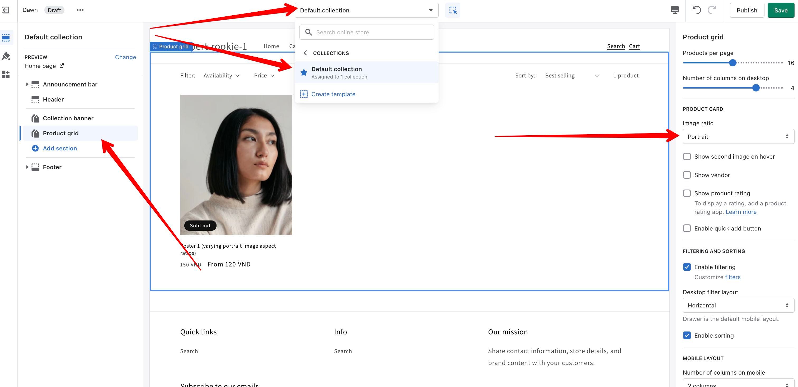Open the App embeds icon
The image size is (798, 387).
6,75
